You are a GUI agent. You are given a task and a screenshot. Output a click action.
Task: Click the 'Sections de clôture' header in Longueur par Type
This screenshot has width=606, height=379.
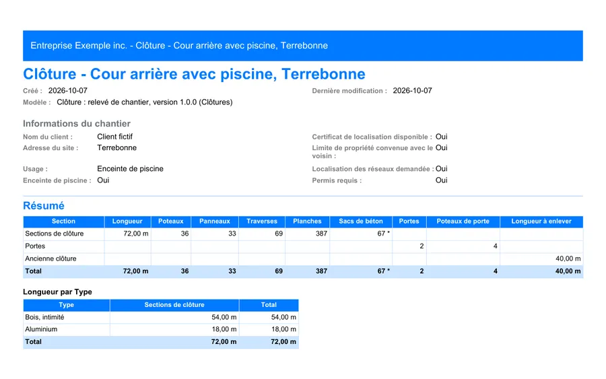pyautogui.click(x=174, y=305)
